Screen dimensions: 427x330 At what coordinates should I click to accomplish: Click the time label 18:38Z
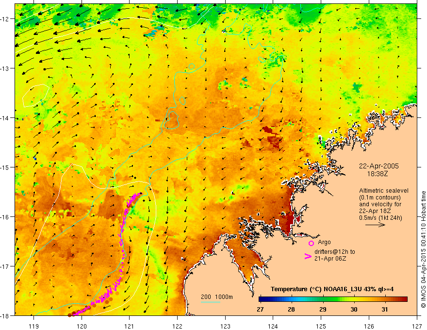[x=378, y=174]
